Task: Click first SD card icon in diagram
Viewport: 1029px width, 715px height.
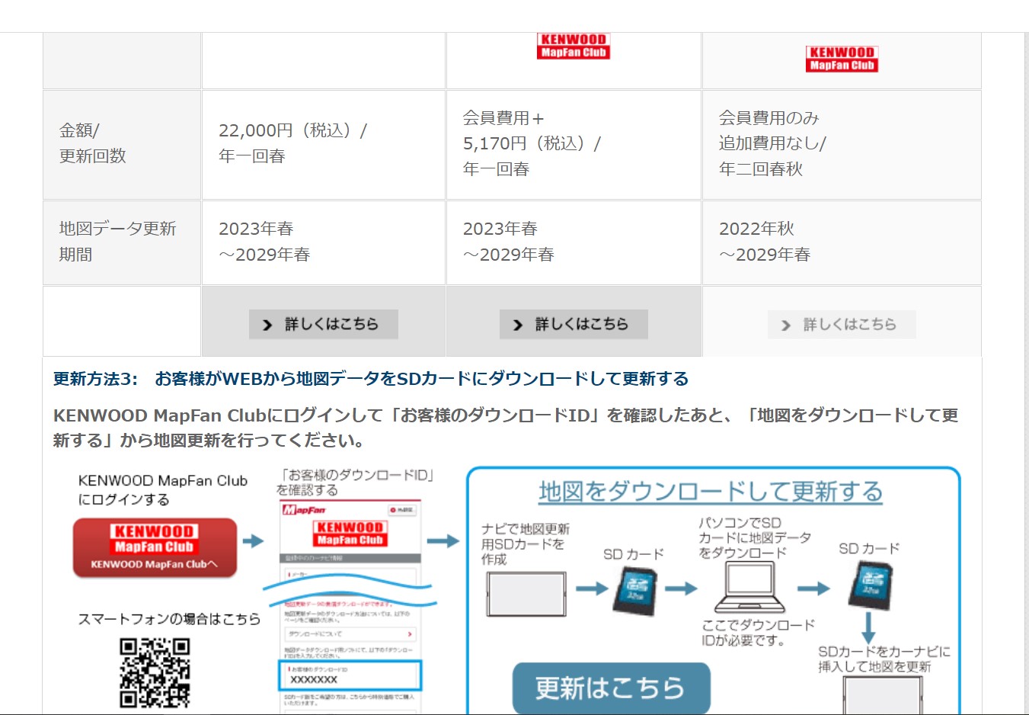Action: tap(635, 593)
